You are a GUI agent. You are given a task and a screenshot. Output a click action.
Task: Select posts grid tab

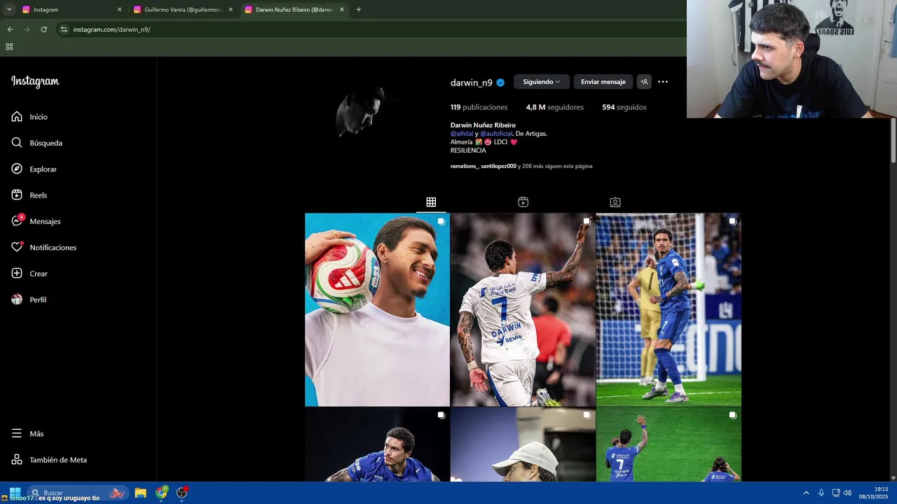(x=431, y=202)
